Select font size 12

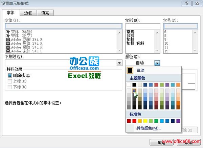tap(166, 51)
